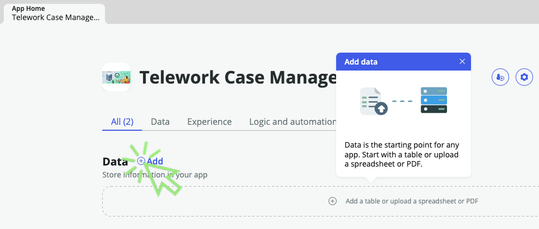
Task: Select the App Home browser tab
Action: coord(56,13)
